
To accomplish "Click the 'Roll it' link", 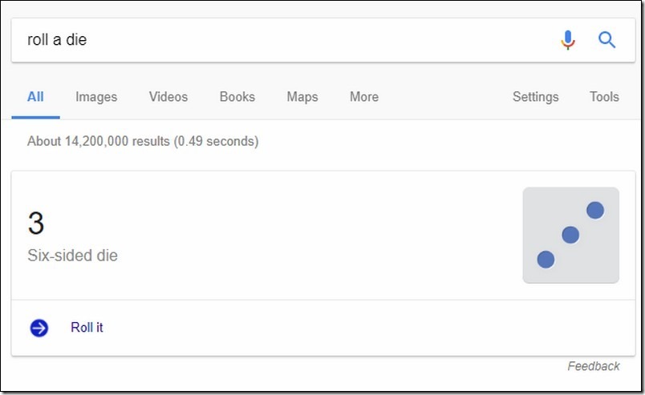I will [x=87, y=328].
